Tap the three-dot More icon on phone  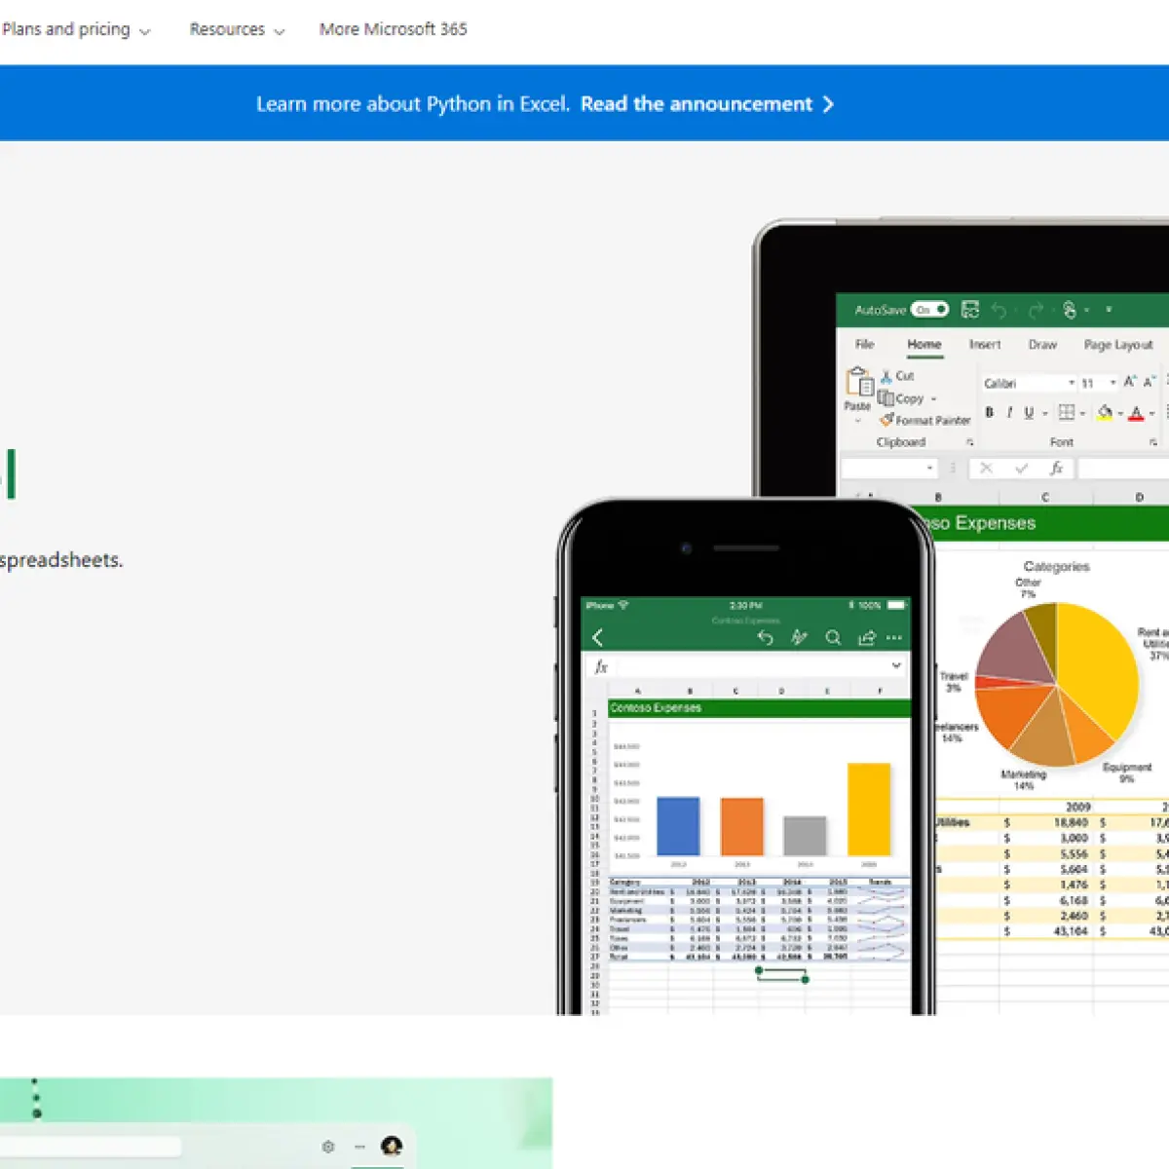(894, 638)
